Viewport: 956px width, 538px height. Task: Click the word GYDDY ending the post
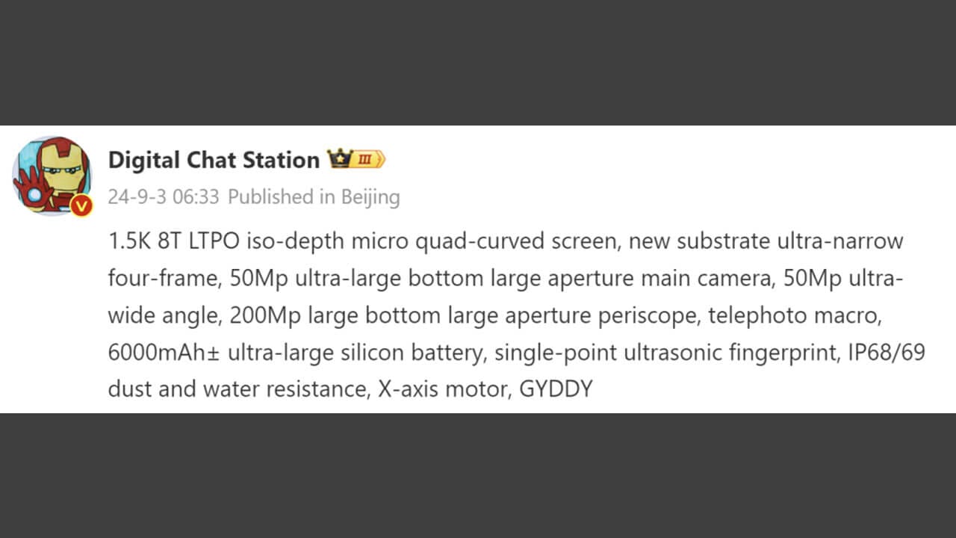coord(550,389)
